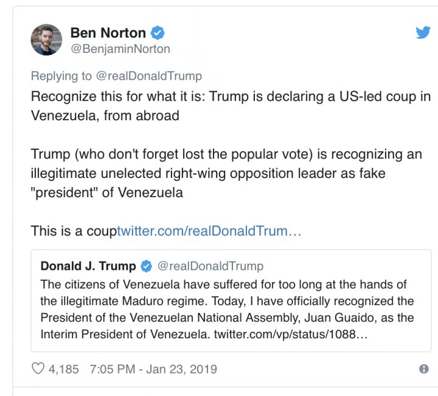
Task: Click Ben Norton's profile avatar photo
Action: point(46,40)
